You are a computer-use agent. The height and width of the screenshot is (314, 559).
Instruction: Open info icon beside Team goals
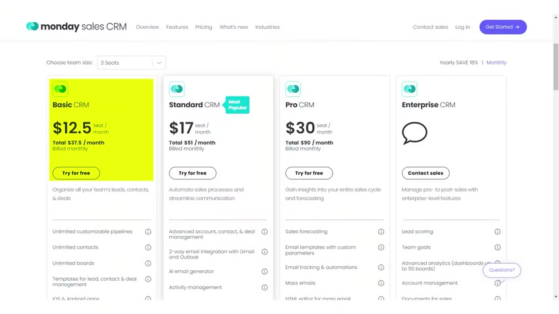(497, 247)
